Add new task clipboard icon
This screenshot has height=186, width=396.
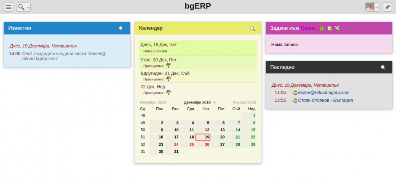pyautogui.click(x=329, y=29)
